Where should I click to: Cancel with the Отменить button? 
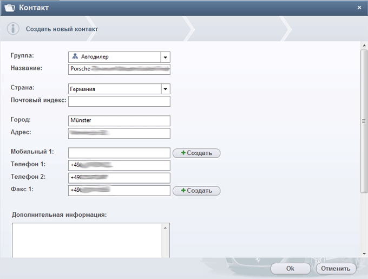[x=336, y=268]
